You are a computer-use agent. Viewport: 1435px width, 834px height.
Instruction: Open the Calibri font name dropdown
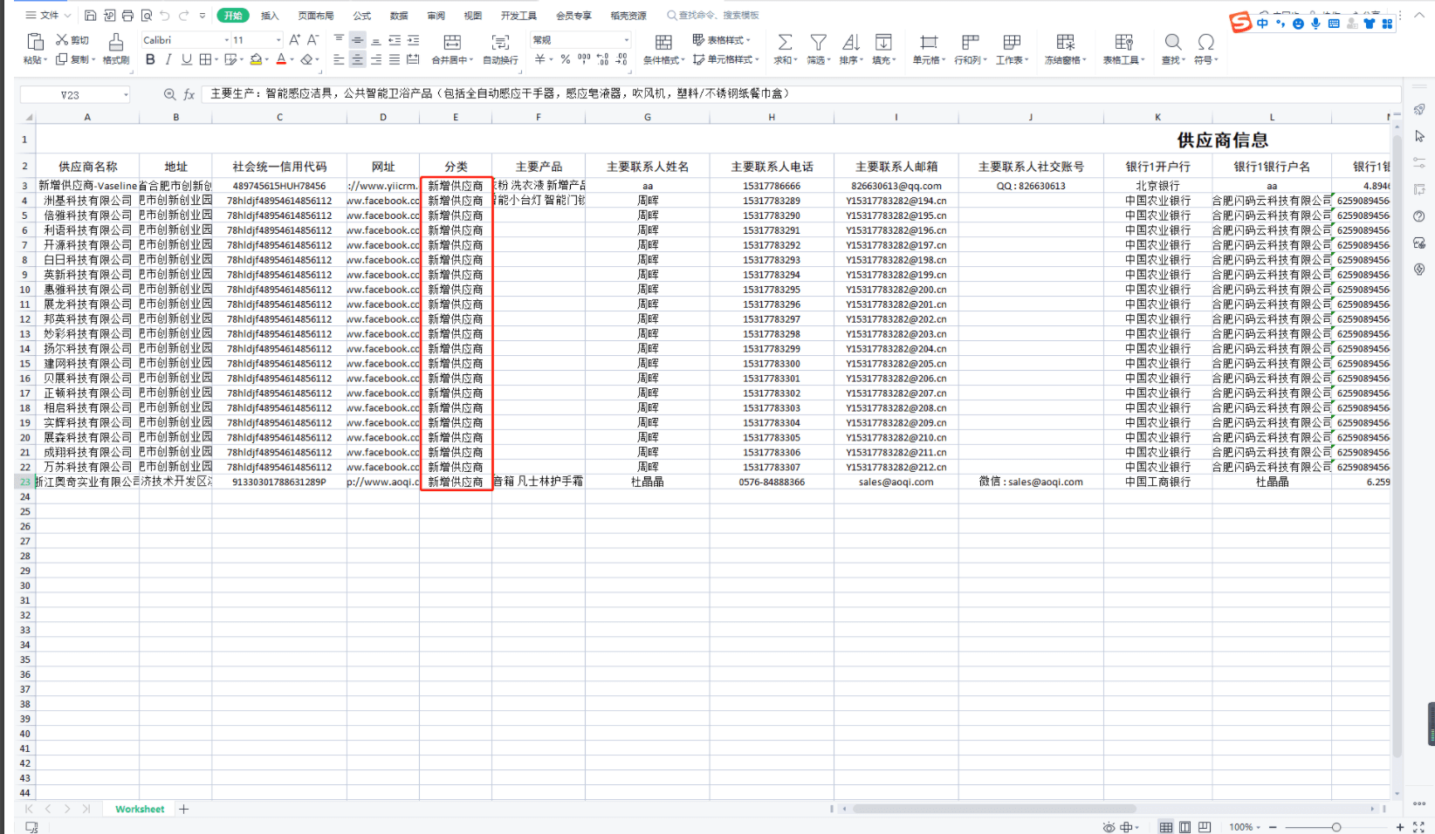[227, 40]
